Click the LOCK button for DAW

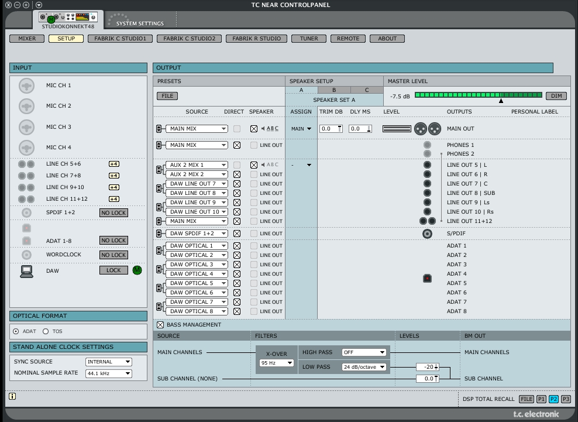(x=114, y=270)
